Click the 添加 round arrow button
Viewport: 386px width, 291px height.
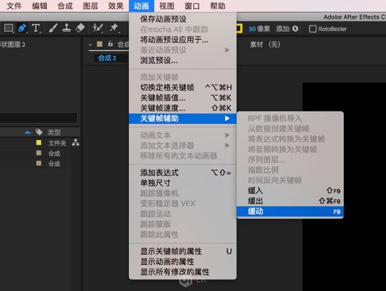point(296,29)
